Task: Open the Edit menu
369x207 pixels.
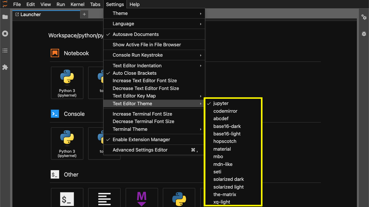Action: [31, 4]
